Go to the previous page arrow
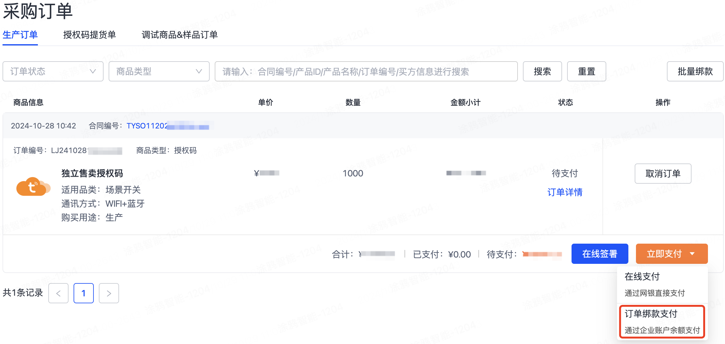 [x=58, y=293]
